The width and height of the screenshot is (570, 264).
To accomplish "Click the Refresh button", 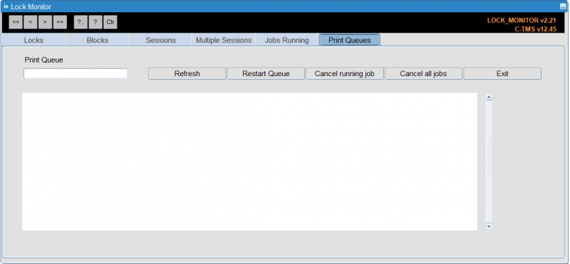I will point(187,74).
